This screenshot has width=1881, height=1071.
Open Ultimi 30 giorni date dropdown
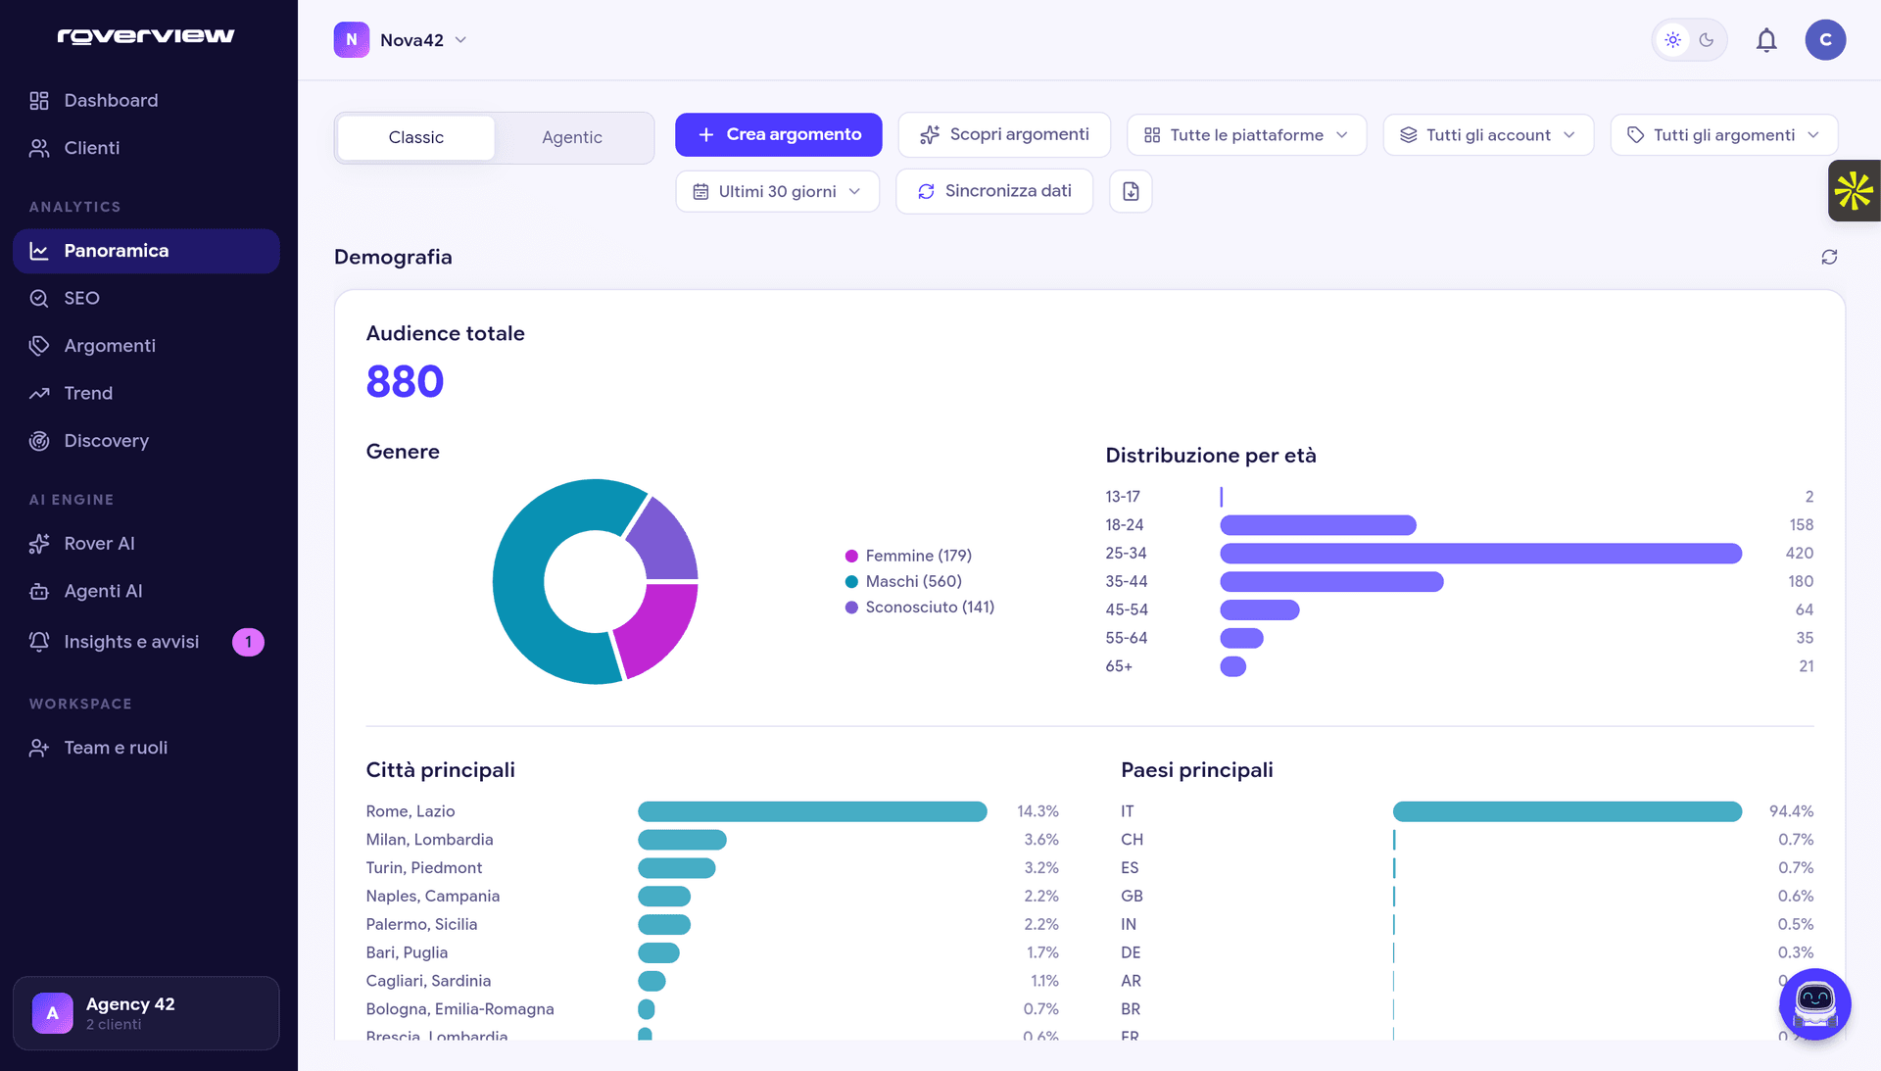(x=778, y=192)
